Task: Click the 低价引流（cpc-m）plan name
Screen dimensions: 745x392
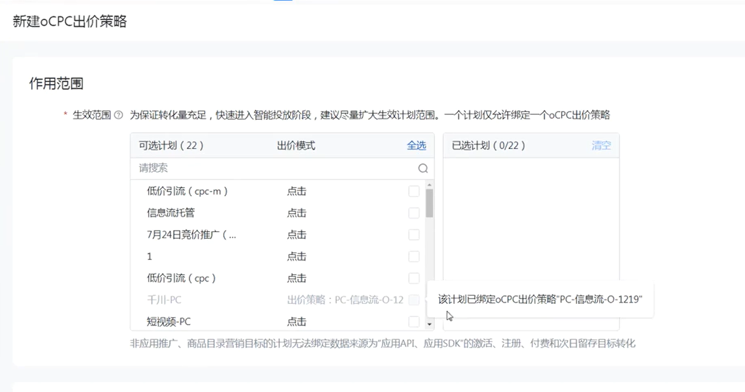Action: click(x=188, y=191)
